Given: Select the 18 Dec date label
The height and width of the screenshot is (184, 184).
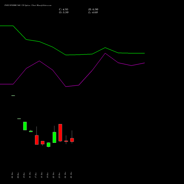Looking at the screenshot, I should pyautogui.click(x=42, y=175).
